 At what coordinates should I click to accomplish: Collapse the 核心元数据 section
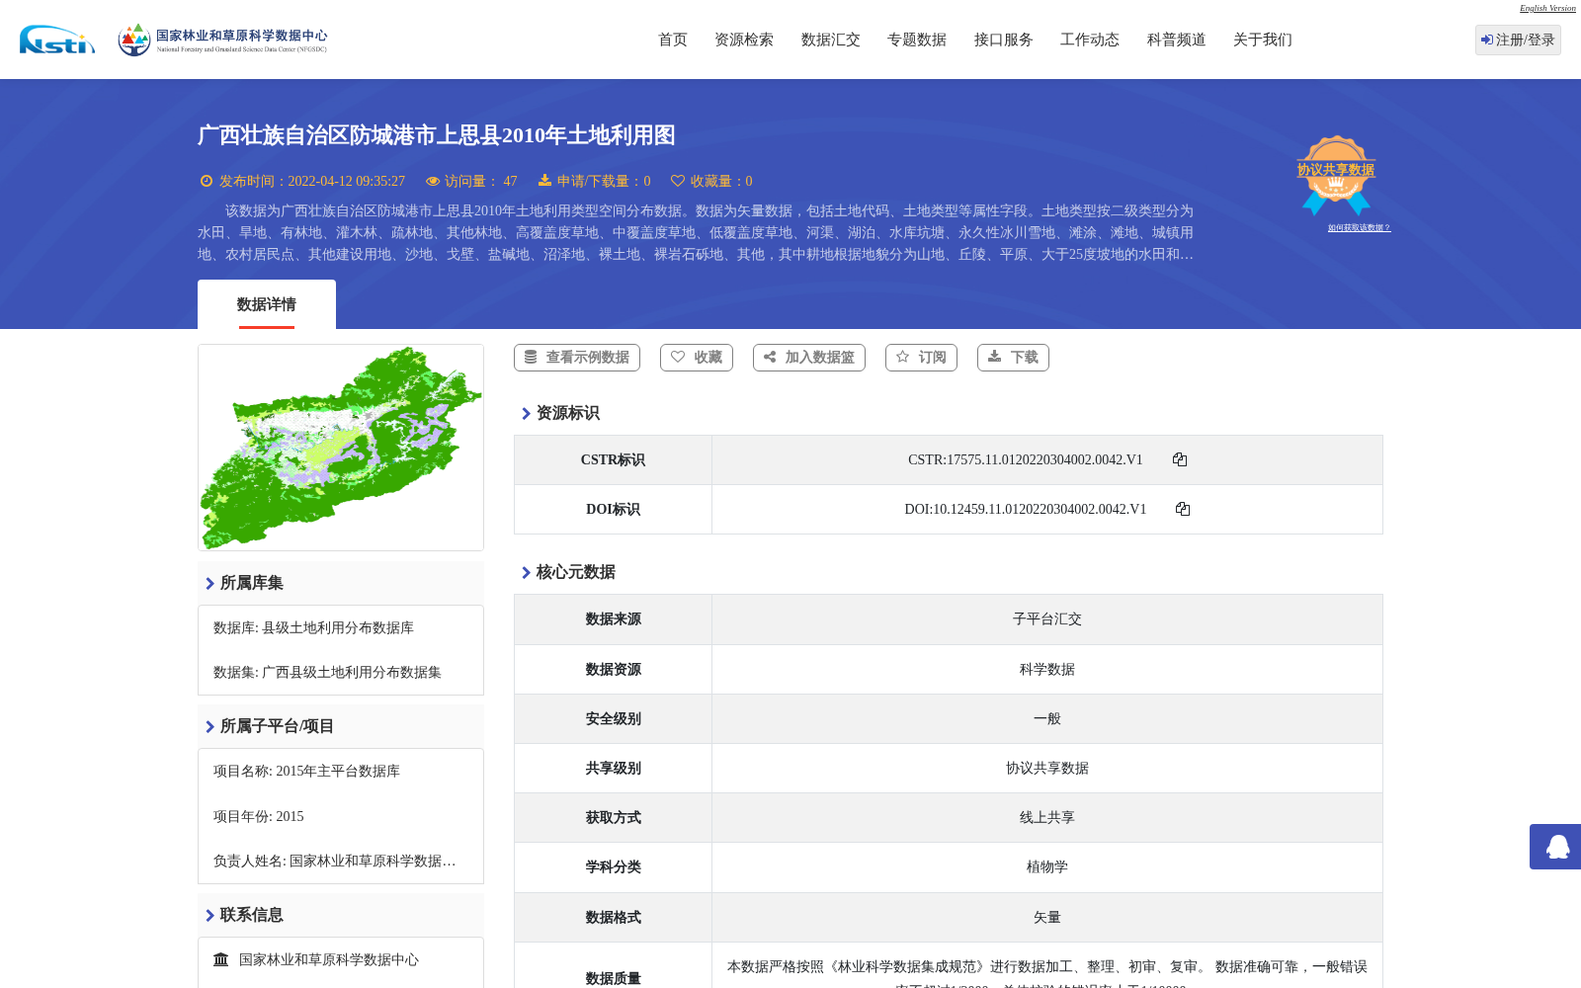coord(568,572)
